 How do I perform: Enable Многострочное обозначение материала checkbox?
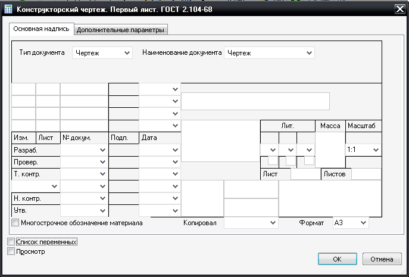(15, 223)
